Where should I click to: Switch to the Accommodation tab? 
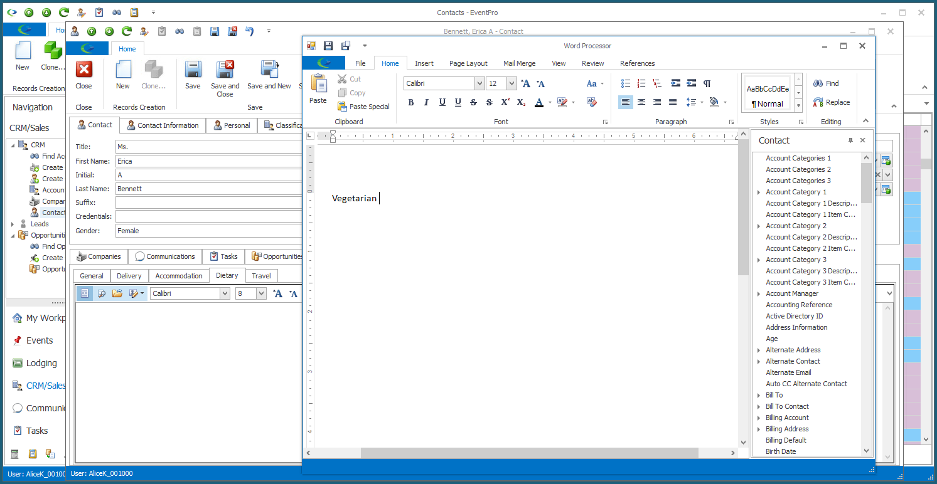pyautogui.click(x=179, y=276)
